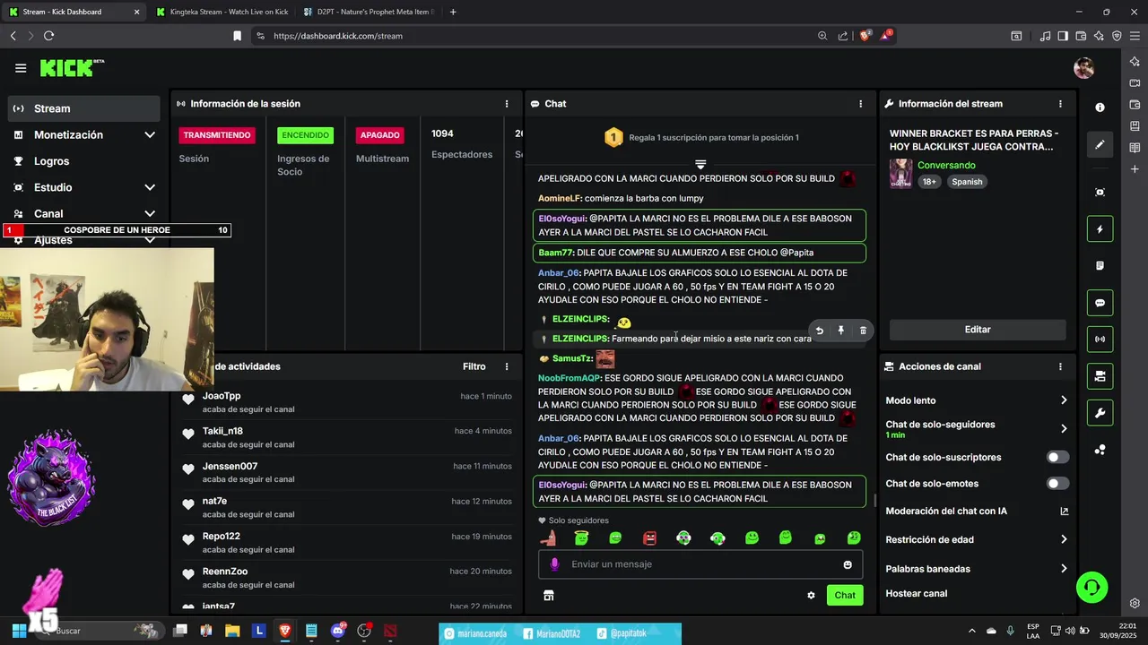1148x645 pixels.
Task: Open Dota 2 from the taskbar
Action: click(x=390, y=631)
